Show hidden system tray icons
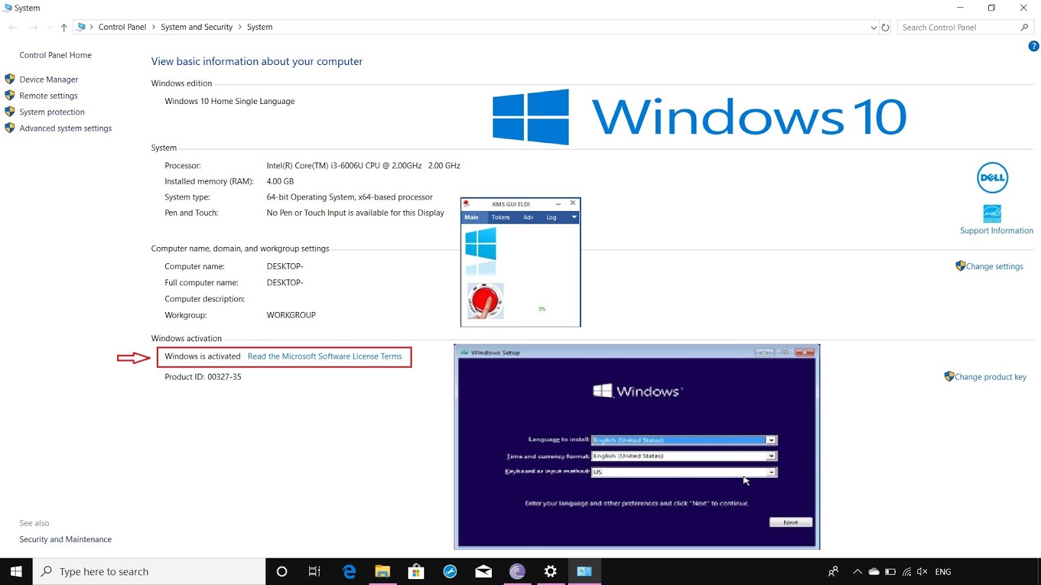The height and width of the screenshot is (585, 1041). pyautogui.click(x=857, y=571)
